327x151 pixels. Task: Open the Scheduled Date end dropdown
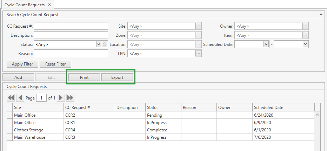point(305,44)
